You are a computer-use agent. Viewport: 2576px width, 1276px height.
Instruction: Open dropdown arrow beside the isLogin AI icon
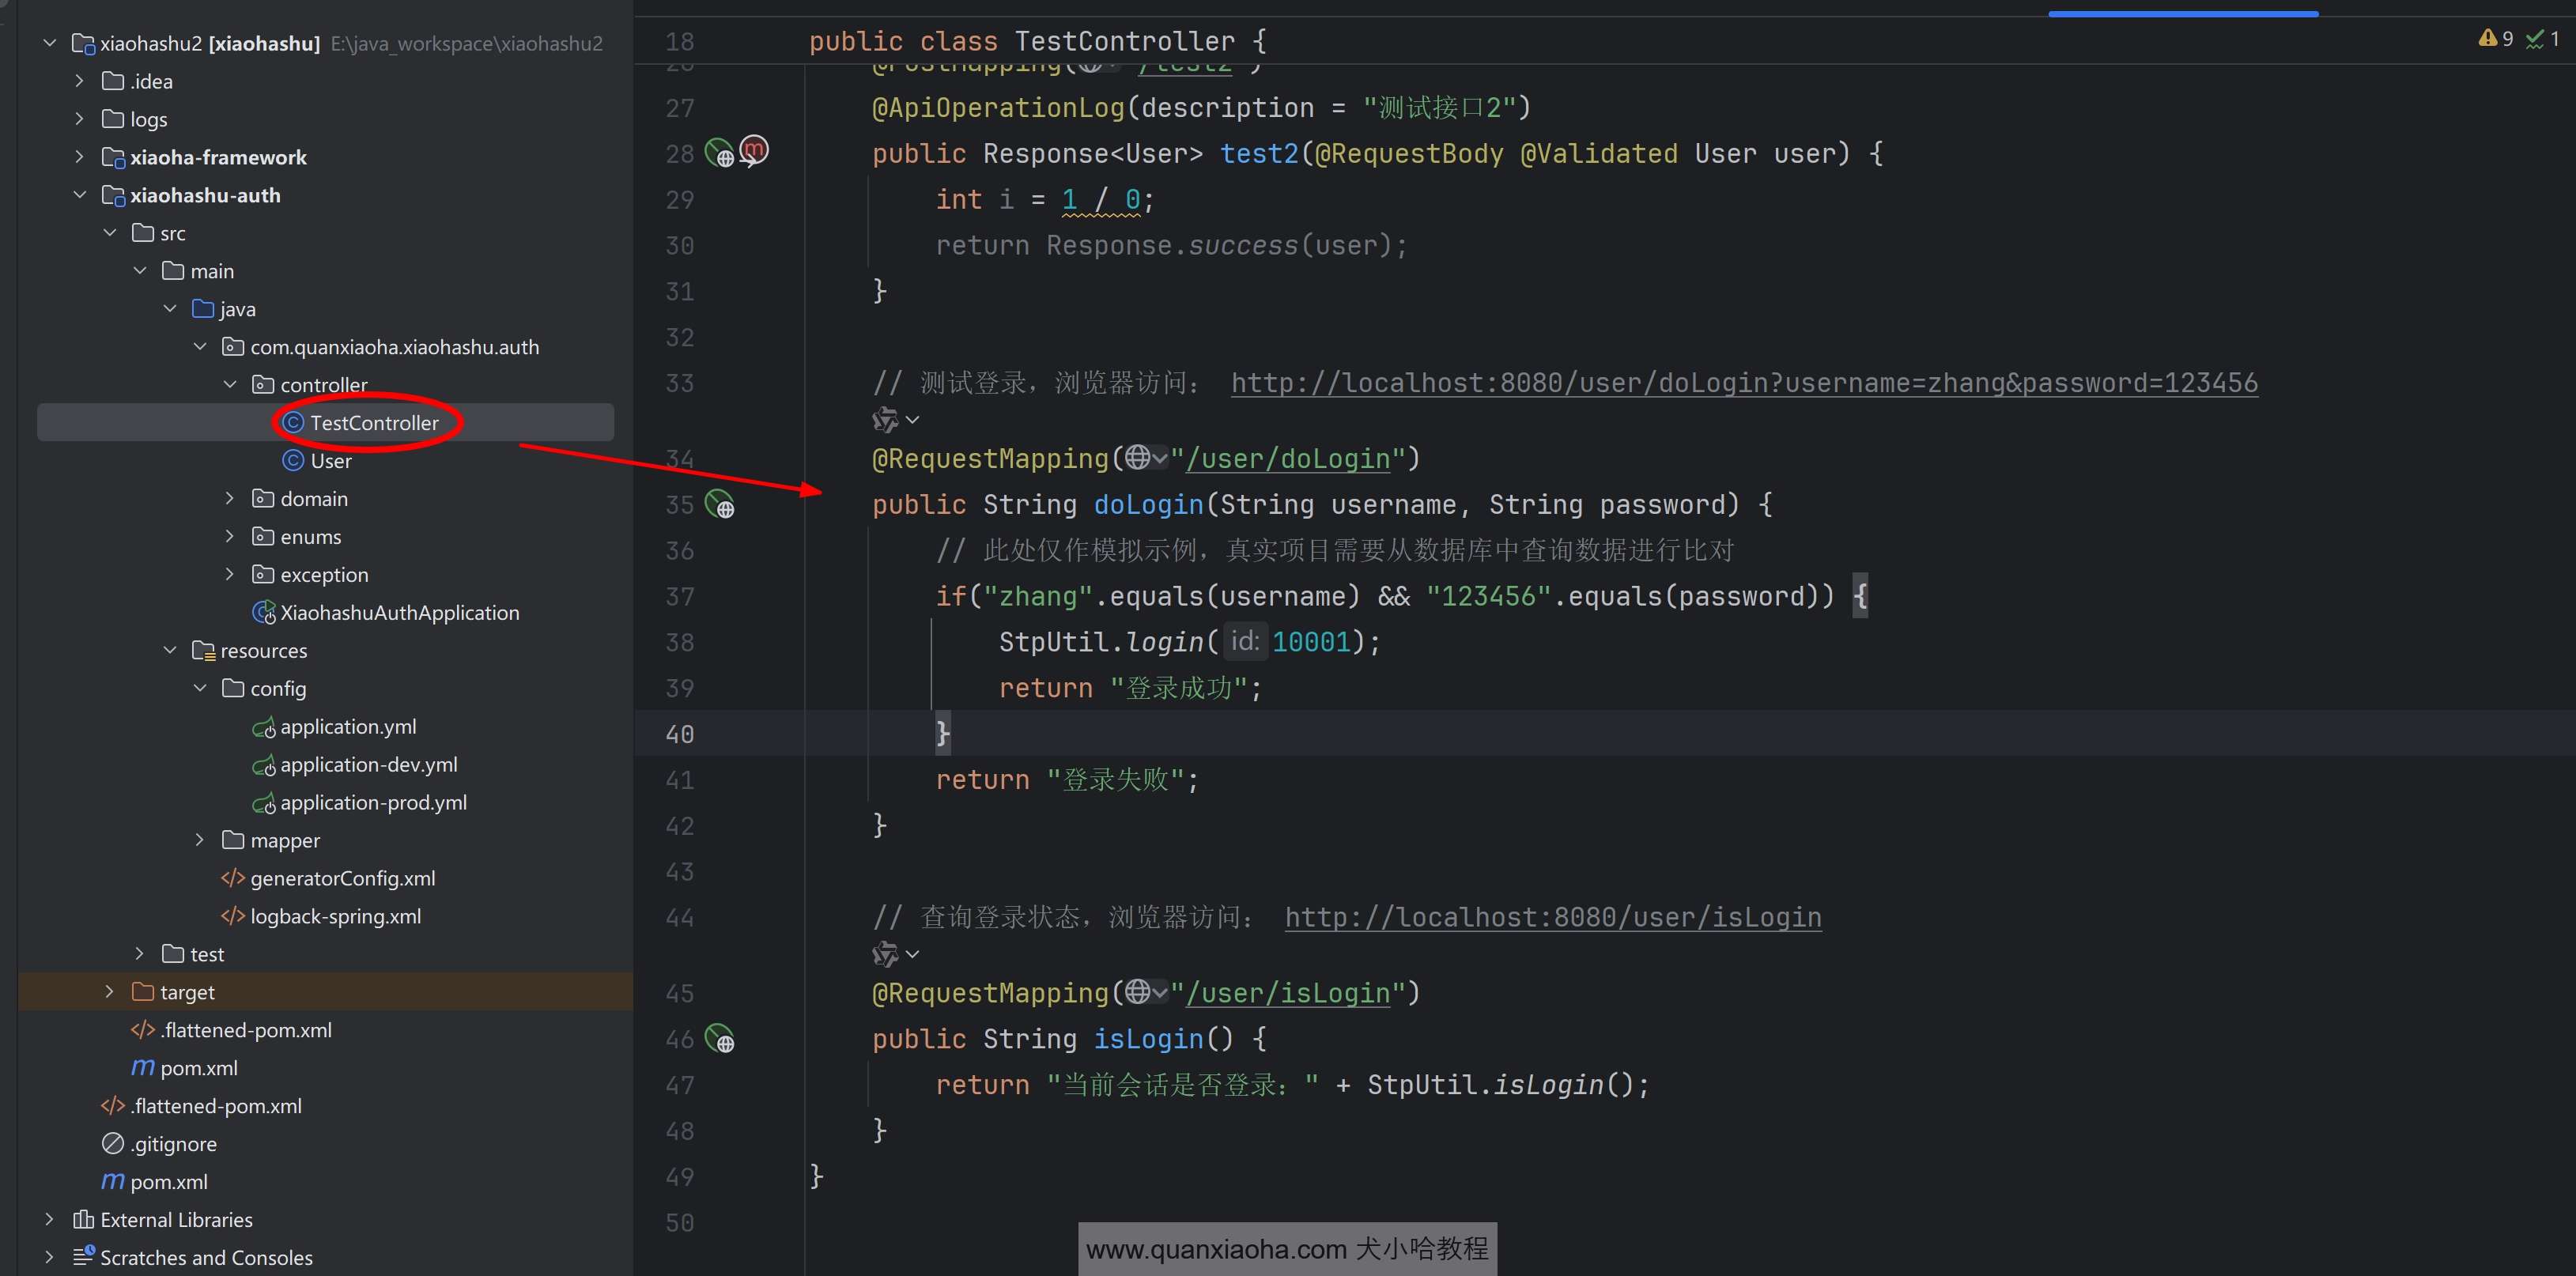tap(912, 955)
